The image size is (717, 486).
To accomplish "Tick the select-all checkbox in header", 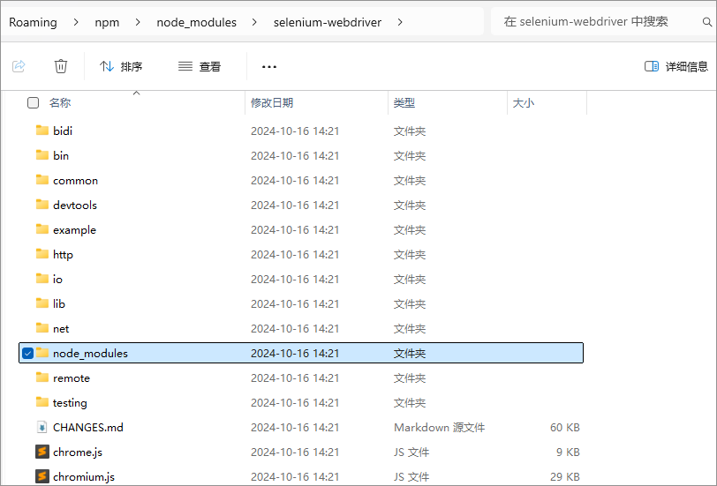I will [33, 103].
